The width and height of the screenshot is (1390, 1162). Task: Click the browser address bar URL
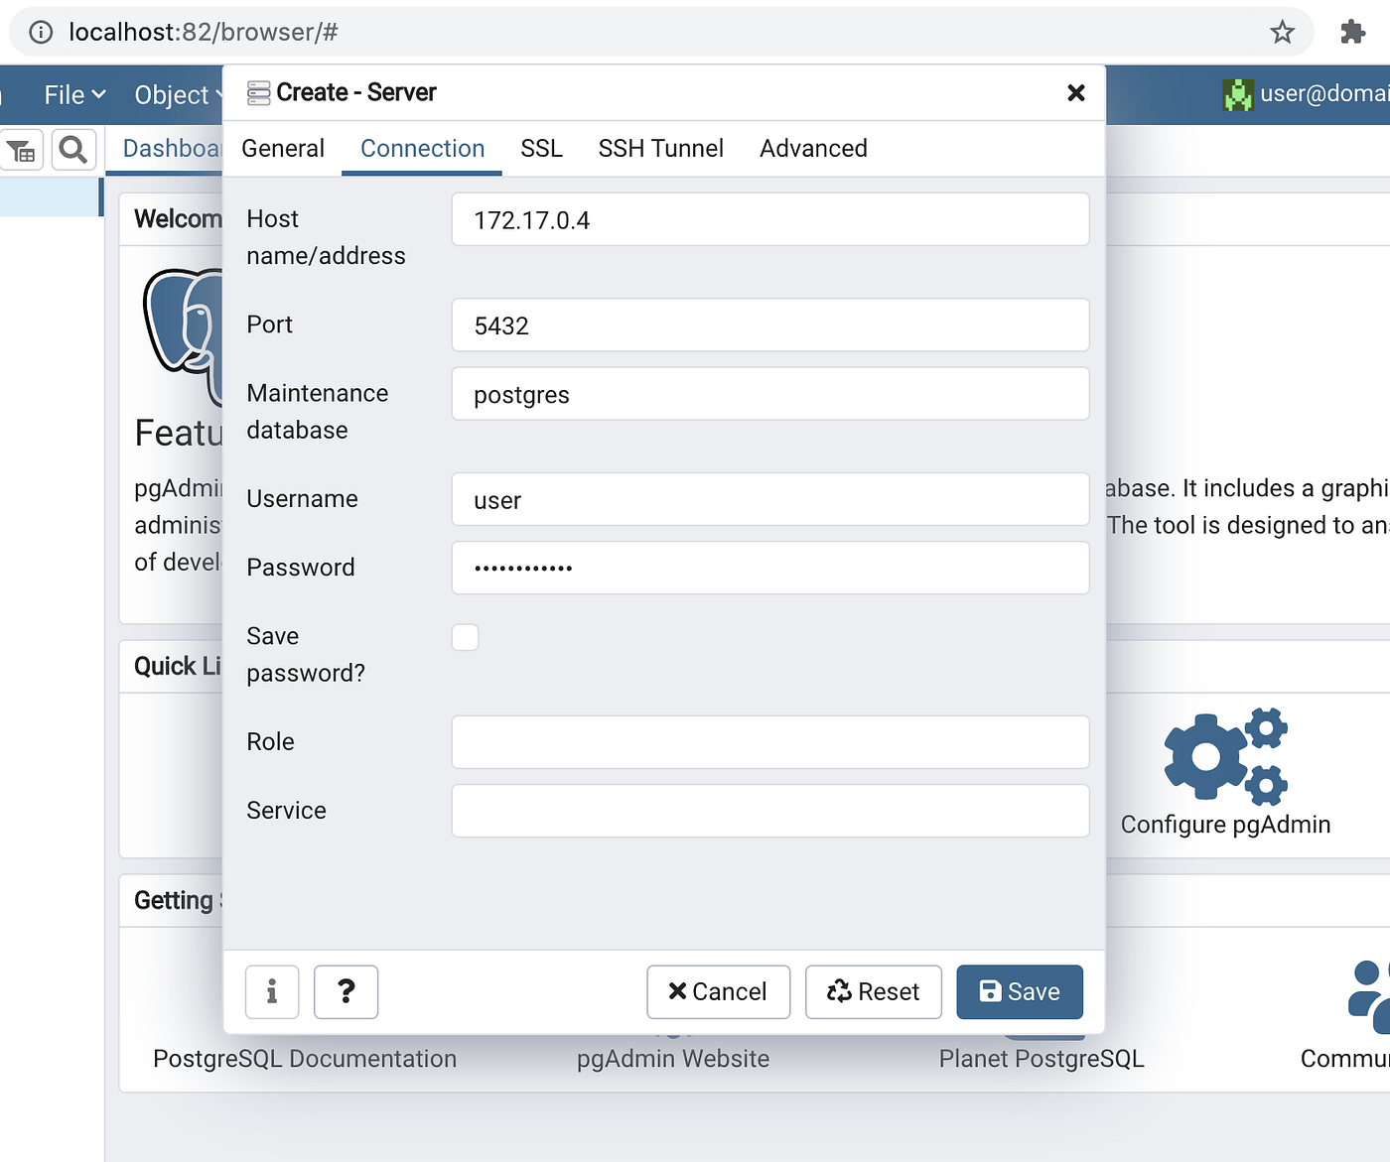[204, 32]
